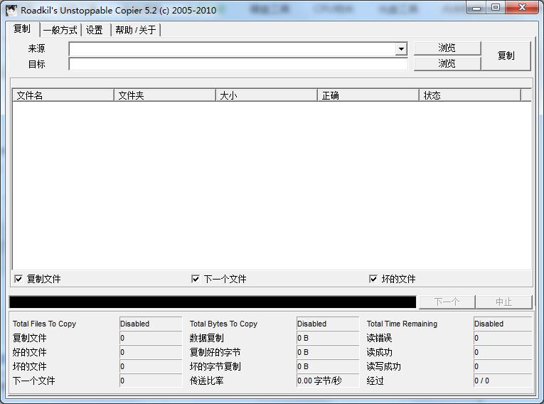Click the greyed-out 中止 button
This screenshot has height=404, width=544.
503,302
